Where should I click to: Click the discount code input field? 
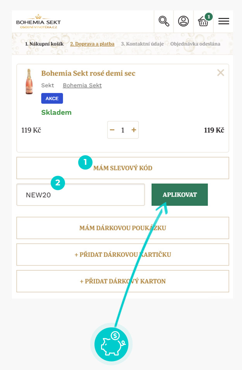81,195
